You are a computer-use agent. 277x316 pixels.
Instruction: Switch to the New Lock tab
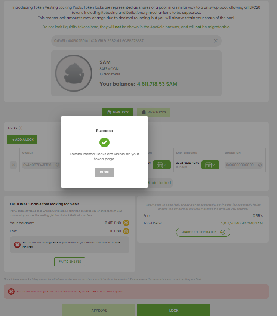pos(118,112)
